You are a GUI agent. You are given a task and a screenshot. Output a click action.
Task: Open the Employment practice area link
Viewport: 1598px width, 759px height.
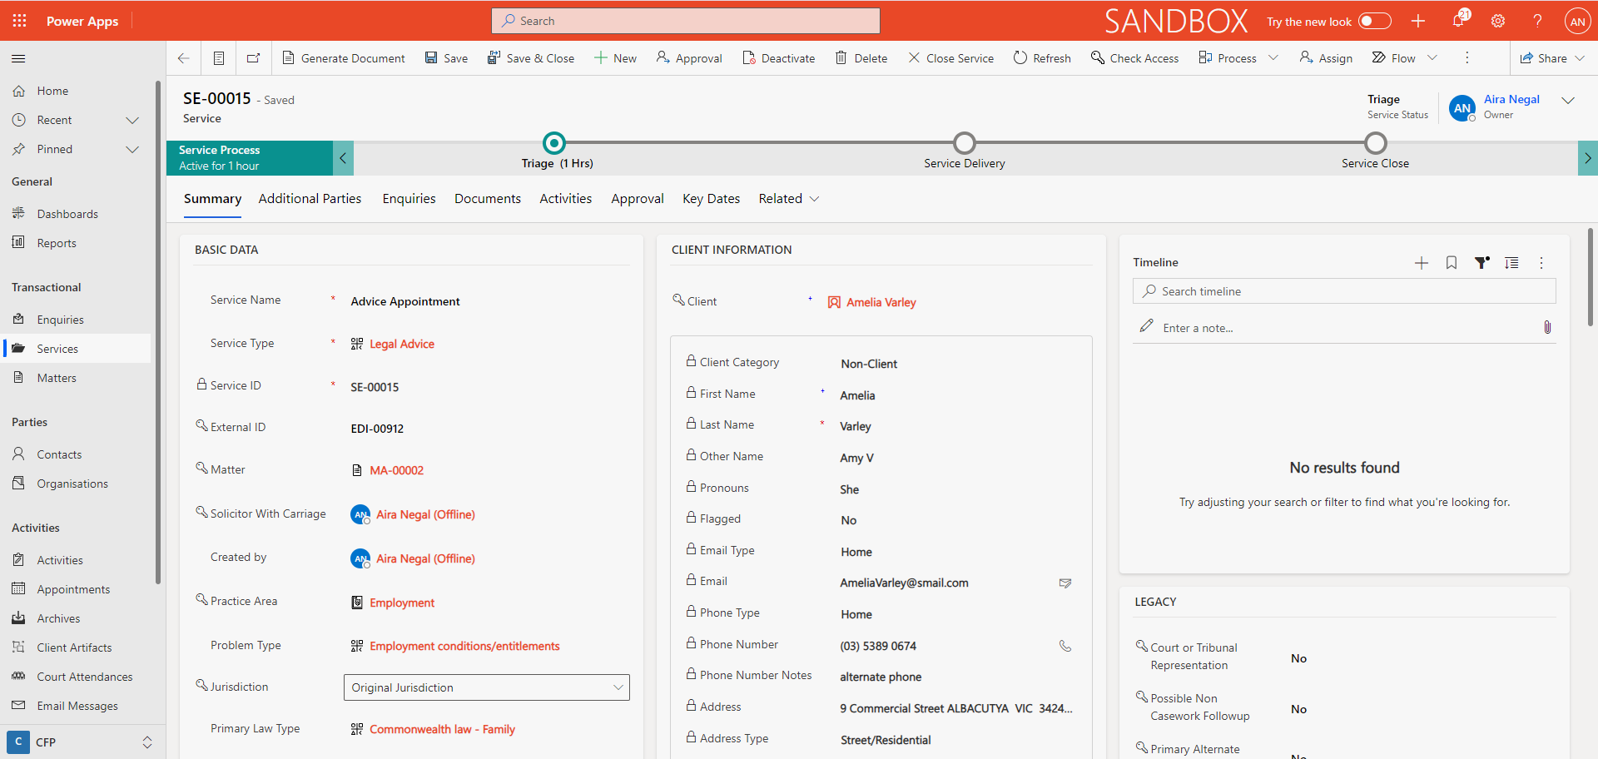[x=402, y=603]
